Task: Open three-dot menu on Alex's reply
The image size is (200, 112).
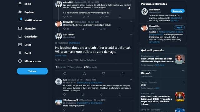Action: (131, 80)
